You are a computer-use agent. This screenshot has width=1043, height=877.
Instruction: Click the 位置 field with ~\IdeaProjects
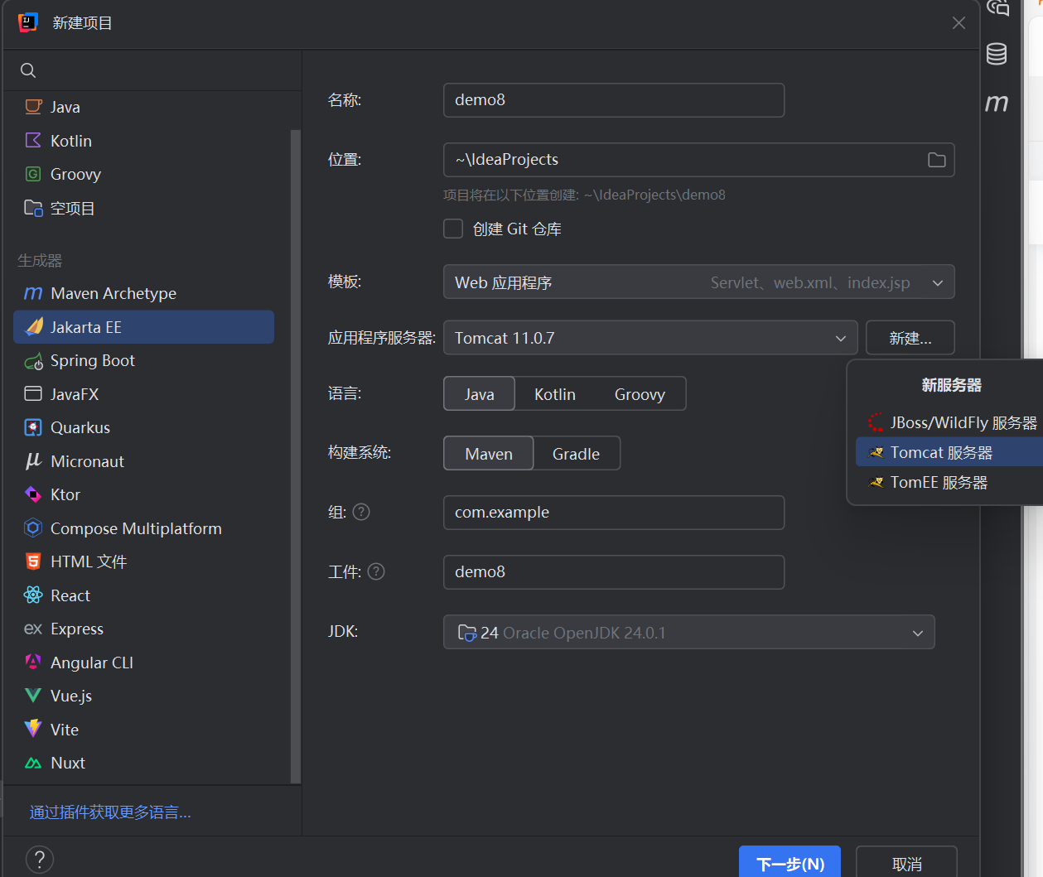(699, 160)
